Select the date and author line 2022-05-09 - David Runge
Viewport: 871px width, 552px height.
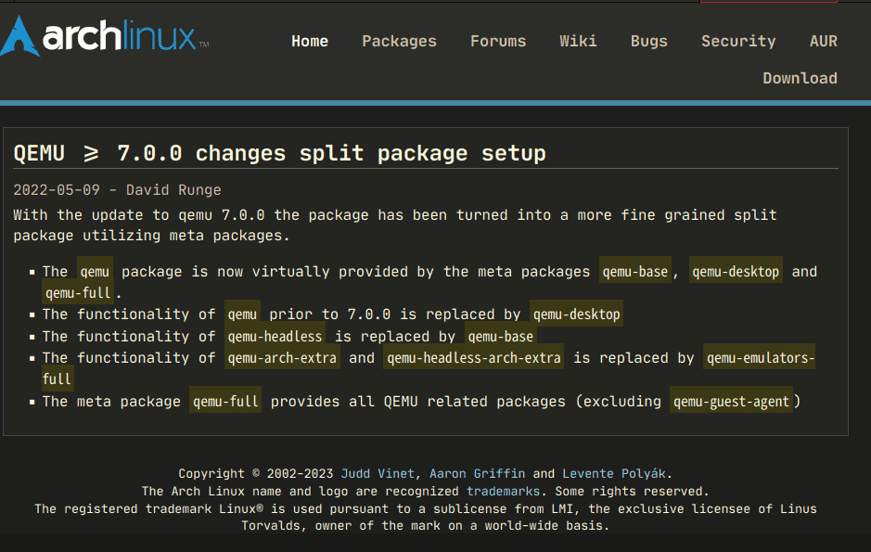click(x=117, y=190)
